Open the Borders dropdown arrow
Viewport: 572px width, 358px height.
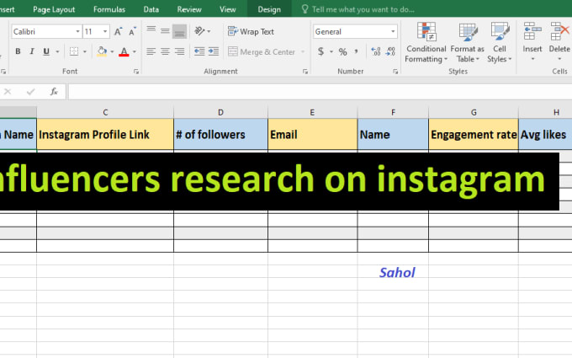click(85, 51)
